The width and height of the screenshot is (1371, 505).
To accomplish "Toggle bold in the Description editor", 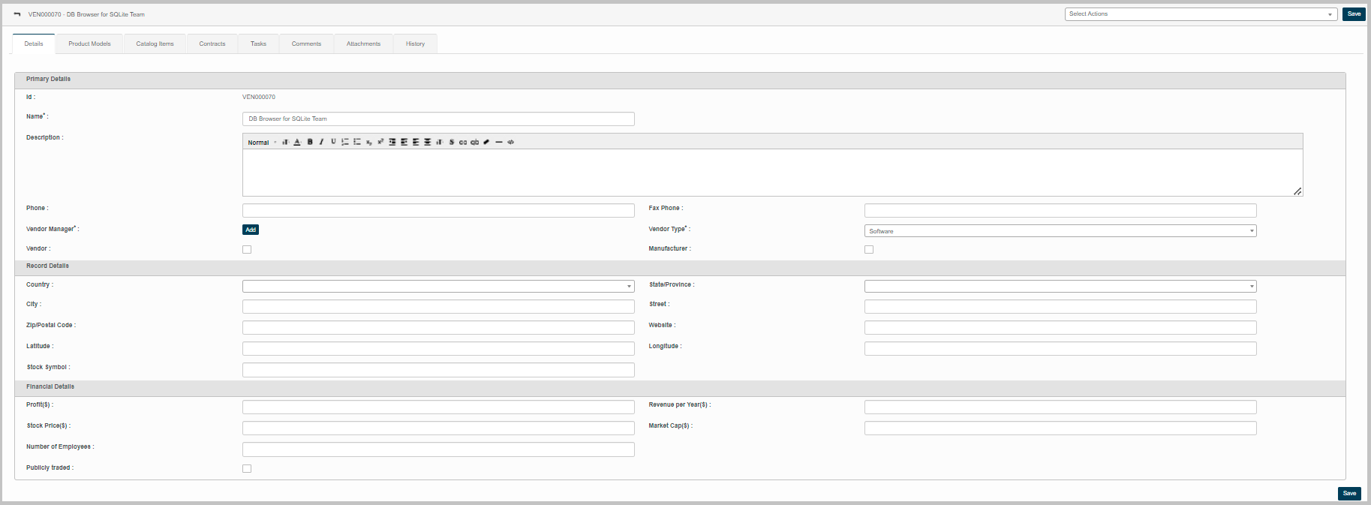I will pos(310,142).
